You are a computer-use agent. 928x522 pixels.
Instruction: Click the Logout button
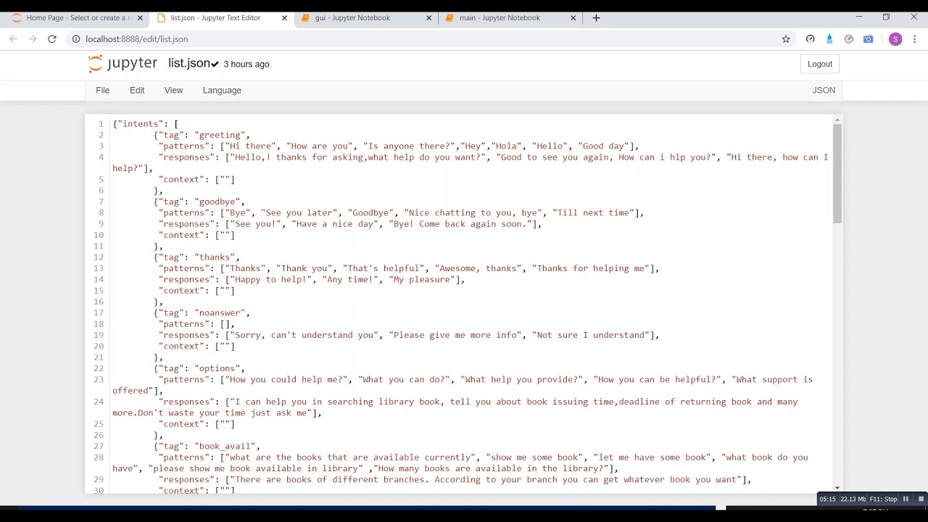[x=820, y=64]
